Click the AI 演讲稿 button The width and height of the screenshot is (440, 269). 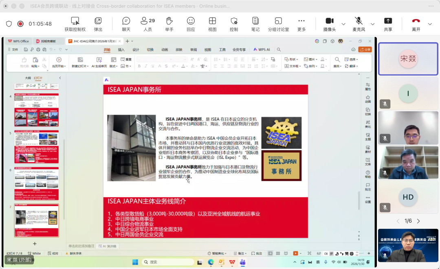pos(107,246)
